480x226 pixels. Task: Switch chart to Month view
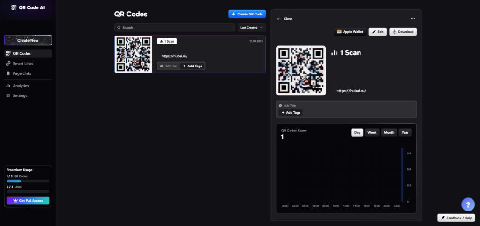(x=389, y=132)
